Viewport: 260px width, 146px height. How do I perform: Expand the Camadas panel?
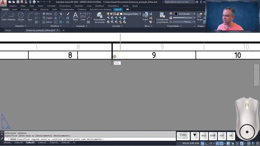pos(117,26)
